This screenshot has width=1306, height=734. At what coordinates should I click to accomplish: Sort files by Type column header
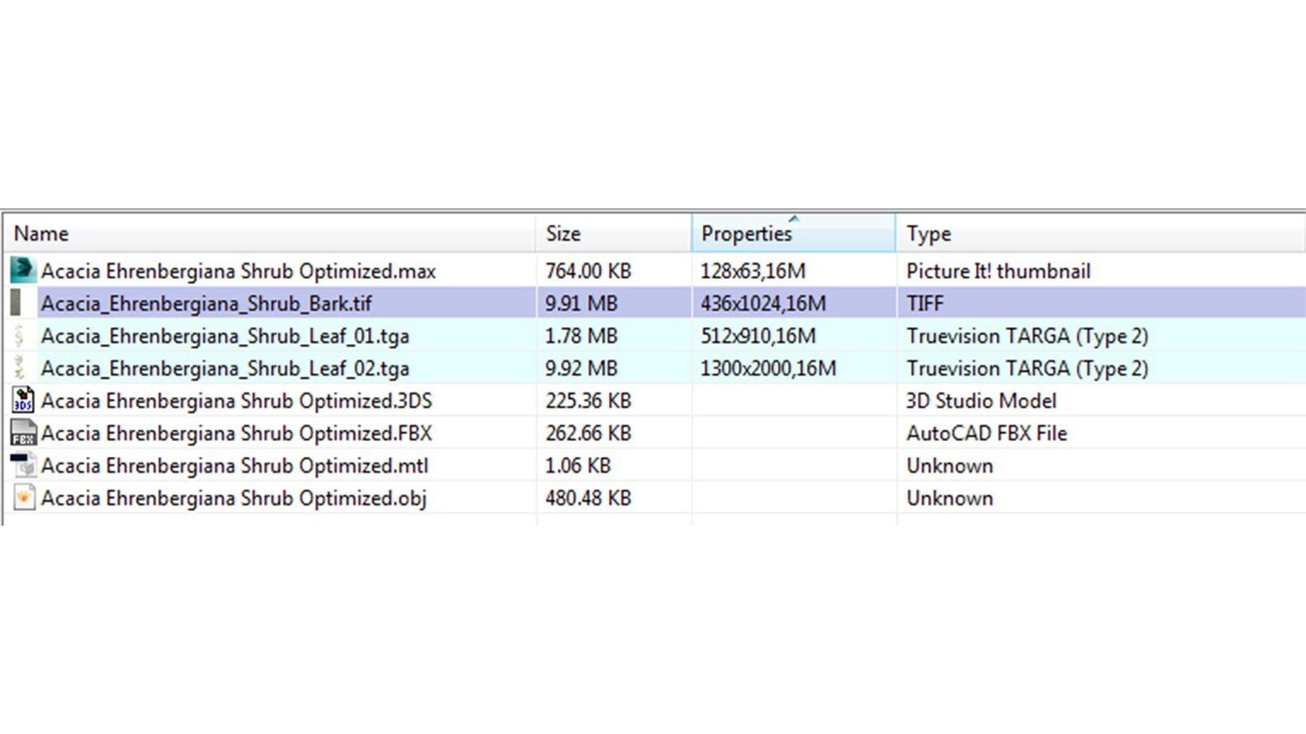point(928,234)
